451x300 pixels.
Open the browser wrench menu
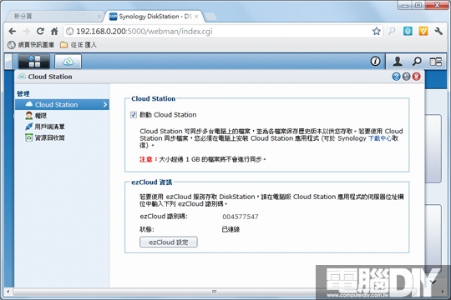438,31
